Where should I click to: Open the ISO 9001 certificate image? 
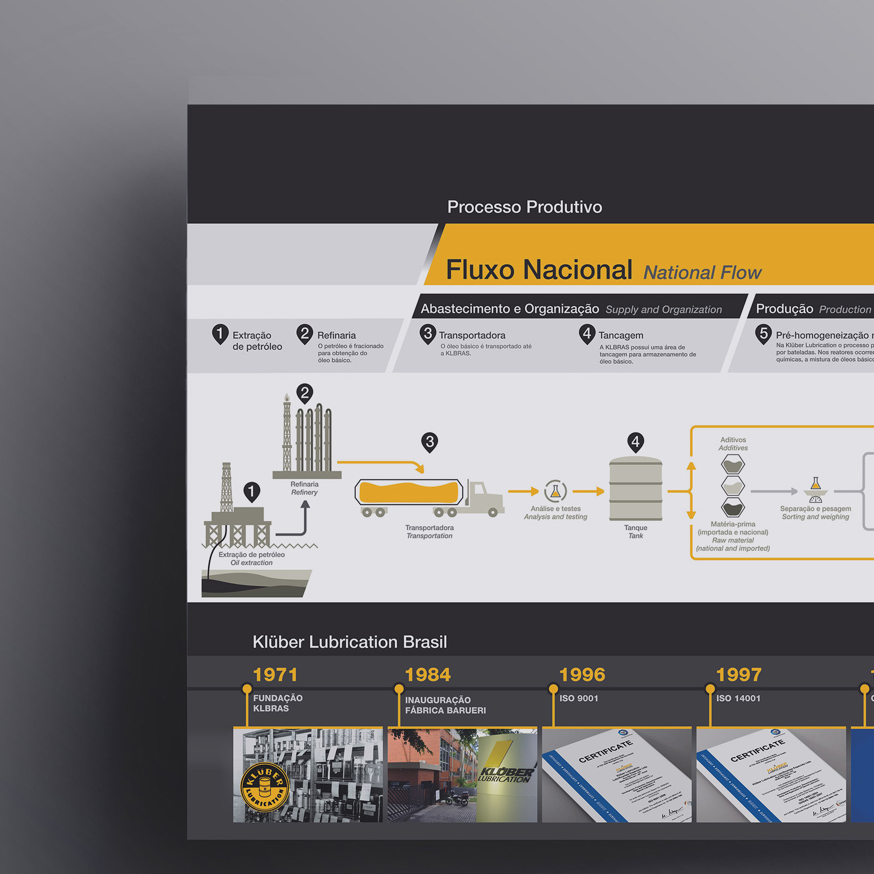(617, 776)
